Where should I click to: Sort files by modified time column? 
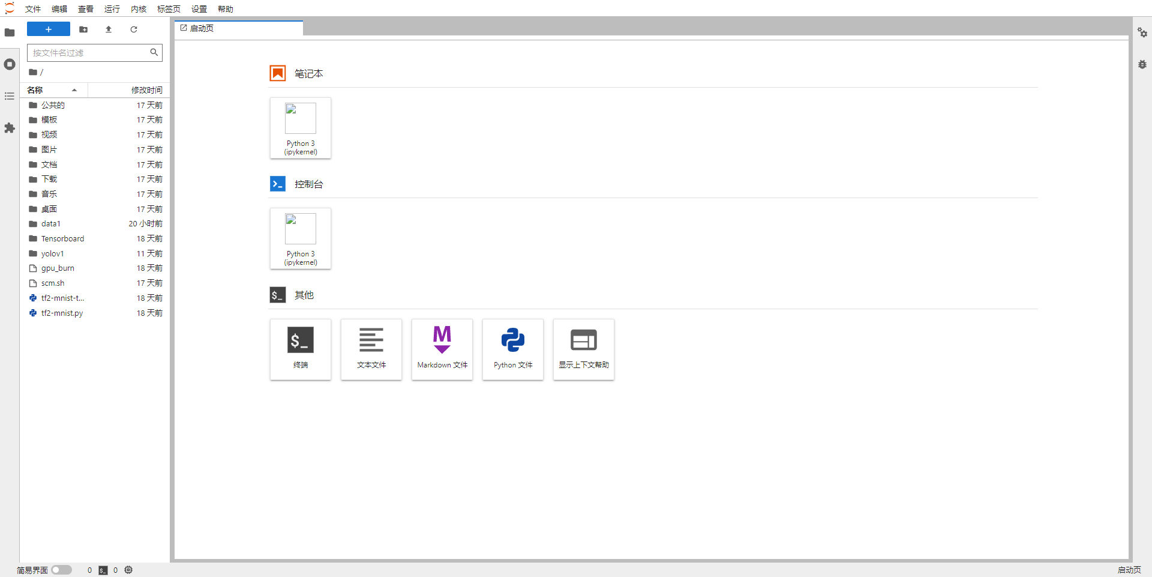[x=128, y=90]
